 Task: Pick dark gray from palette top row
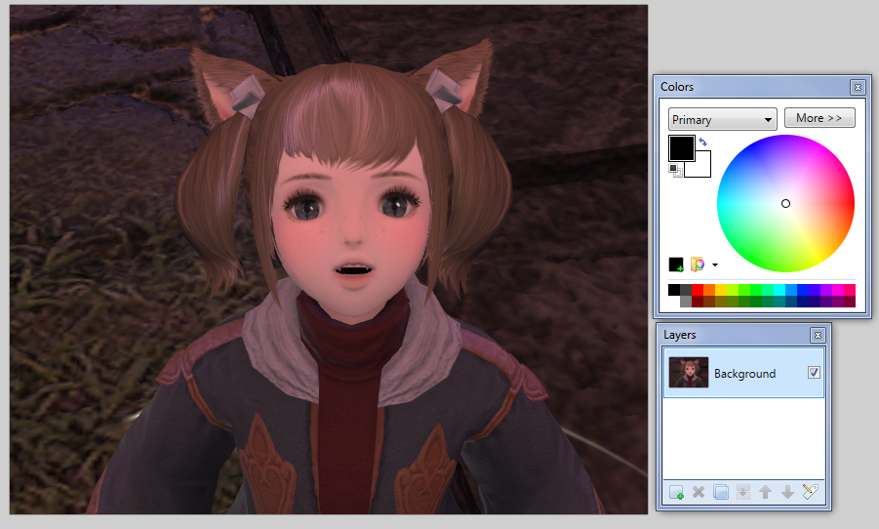pos(686,290)
